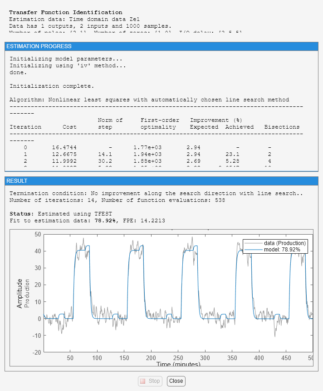Click the model: 78.92% legend entry
Screen dimensions: 323x391
[x=282, y=250]
